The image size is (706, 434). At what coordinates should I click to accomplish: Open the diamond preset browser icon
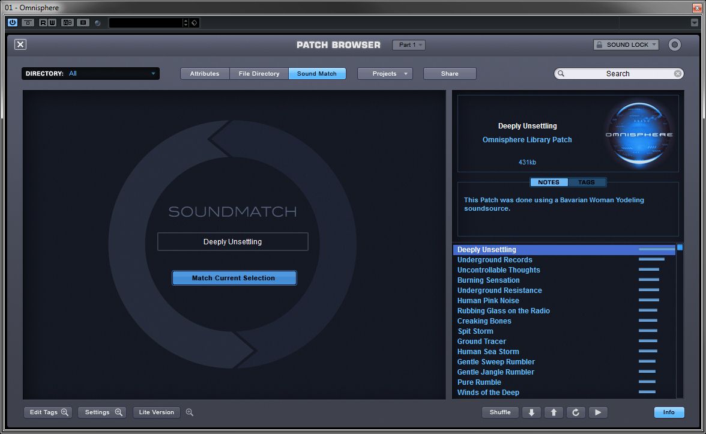(x=195, y=23)
